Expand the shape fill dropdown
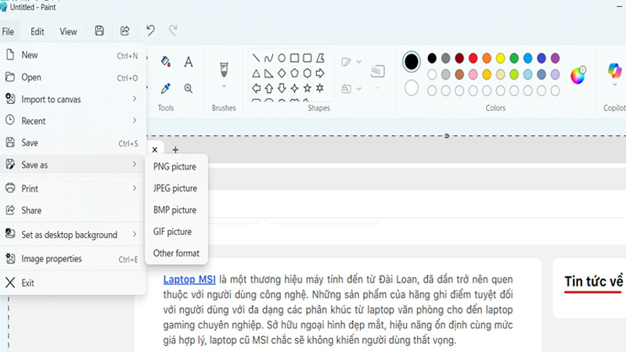 [x=359, y=88]
